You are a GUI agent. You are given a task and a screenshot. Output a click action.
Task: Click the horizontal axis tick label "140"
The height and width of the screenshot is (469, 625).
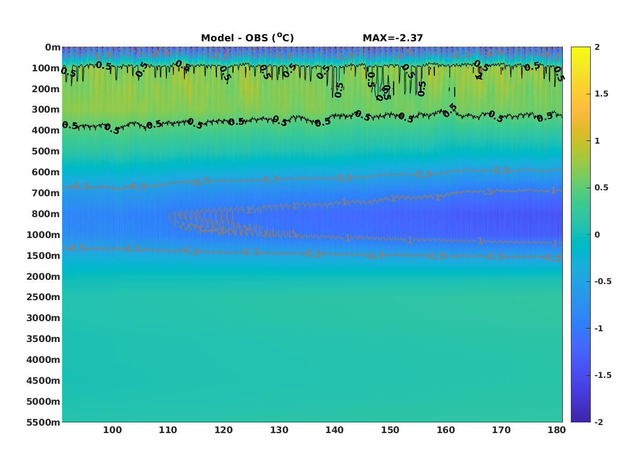tap(334, 430)
